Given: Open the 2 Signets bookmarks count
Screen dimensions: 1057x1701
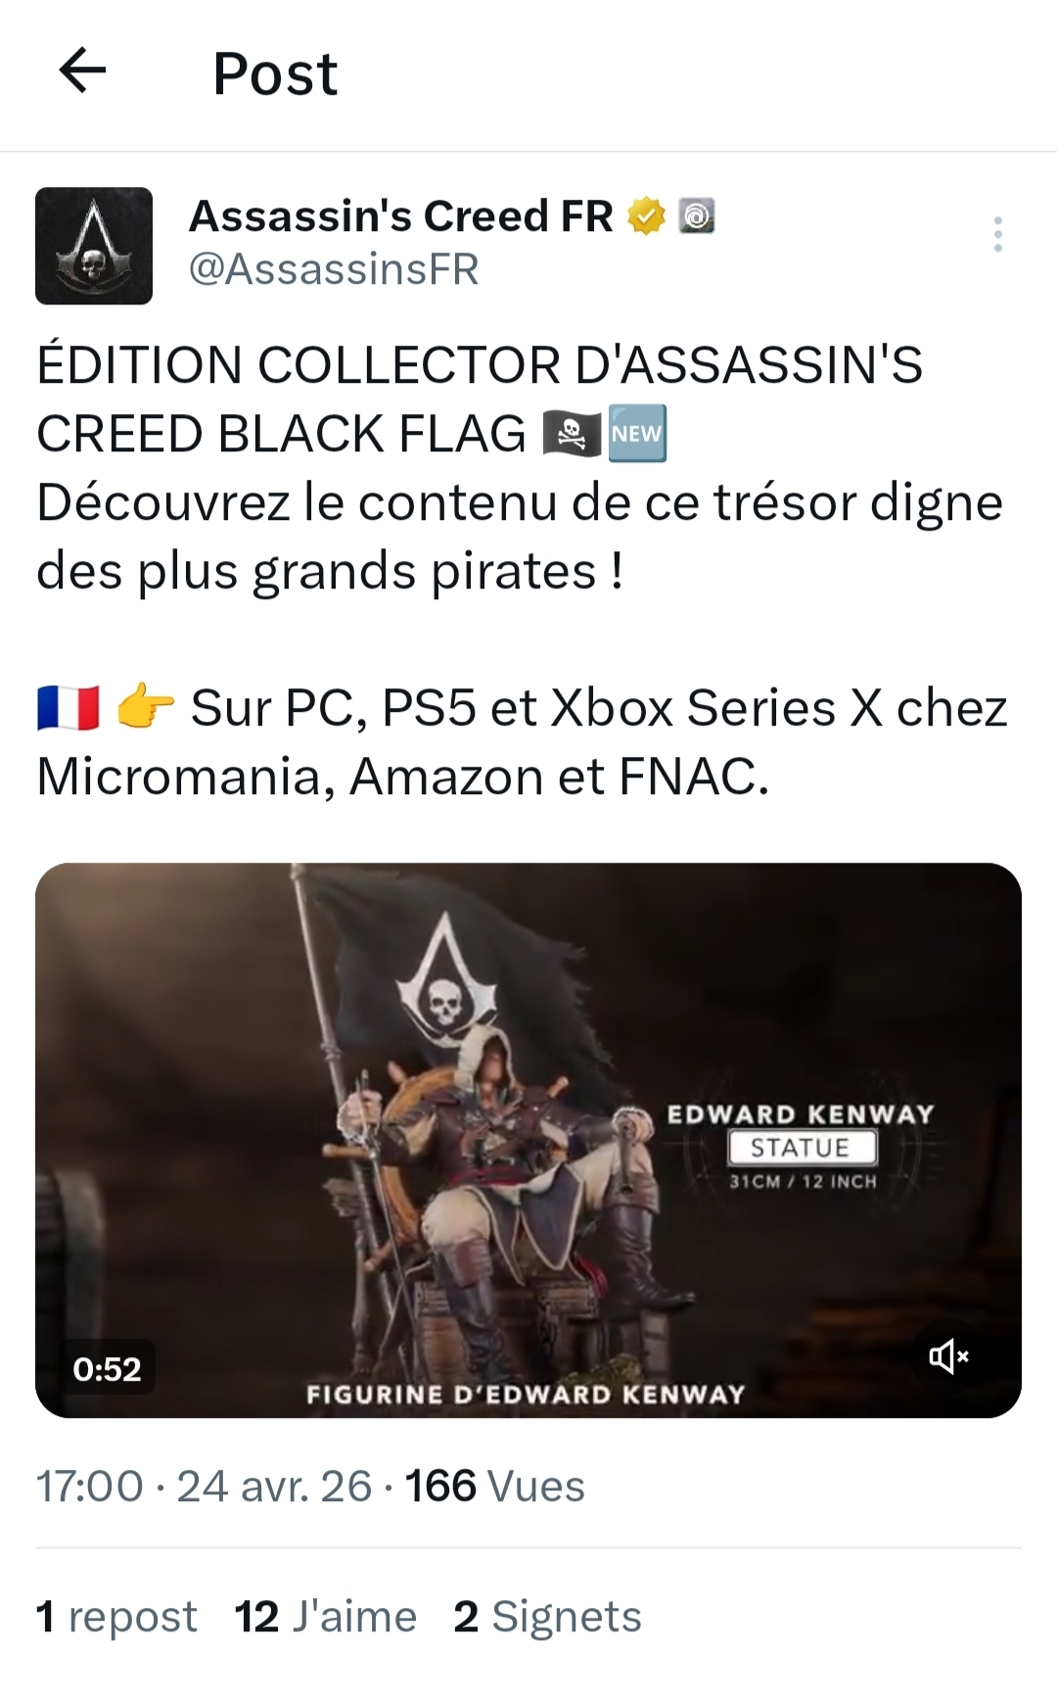Looking at the screenshot, I should pos(547,1617).
